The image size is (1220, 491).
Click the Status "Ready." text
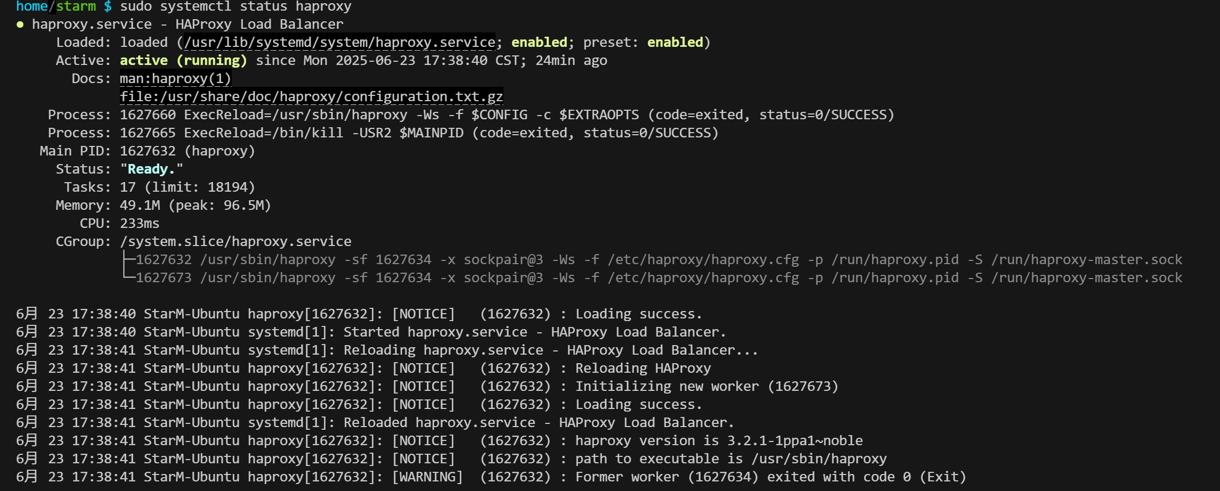pos(152,169)
